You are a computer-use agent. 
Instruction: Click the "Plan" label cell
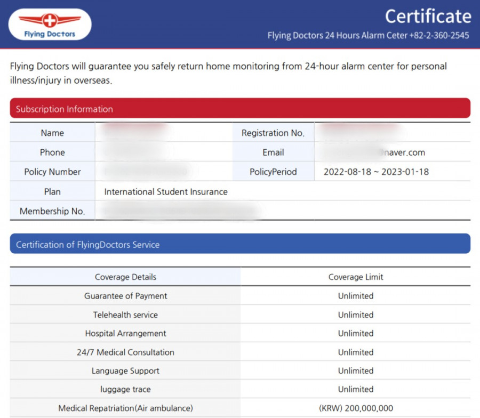[52, 191]
